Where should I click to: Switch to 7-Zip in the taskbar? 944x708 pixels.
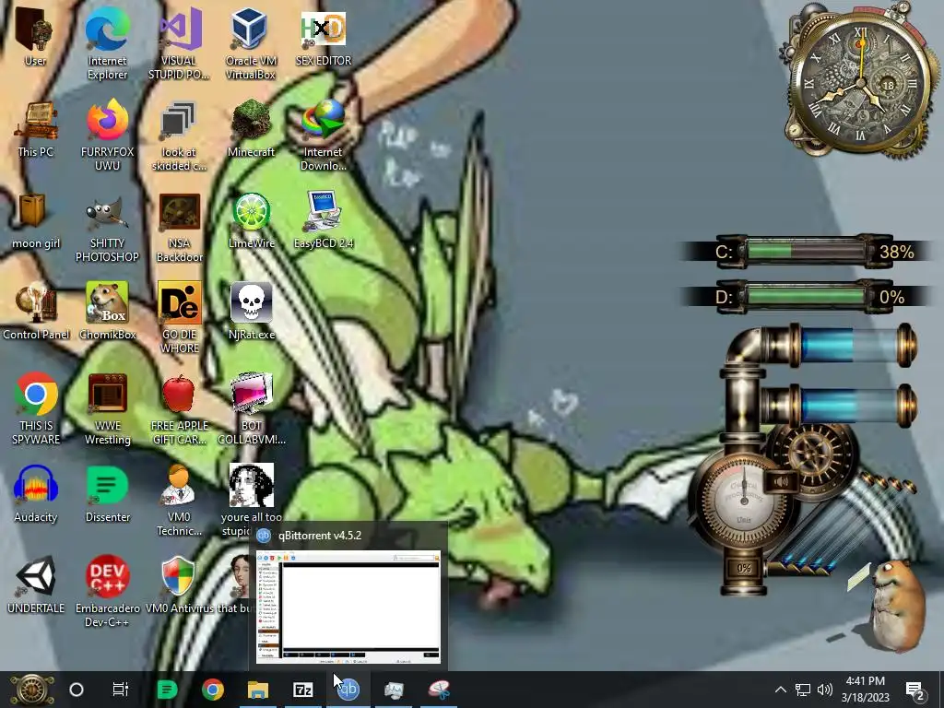(x=302, y=690)
